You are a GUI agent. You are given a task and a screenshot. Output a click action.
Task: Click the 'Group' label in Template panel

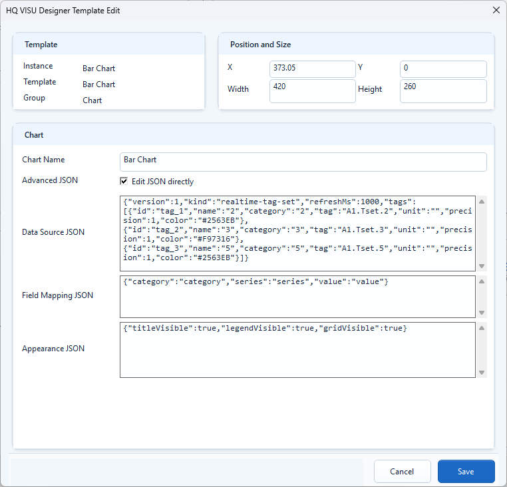click(x=34, y=98)
